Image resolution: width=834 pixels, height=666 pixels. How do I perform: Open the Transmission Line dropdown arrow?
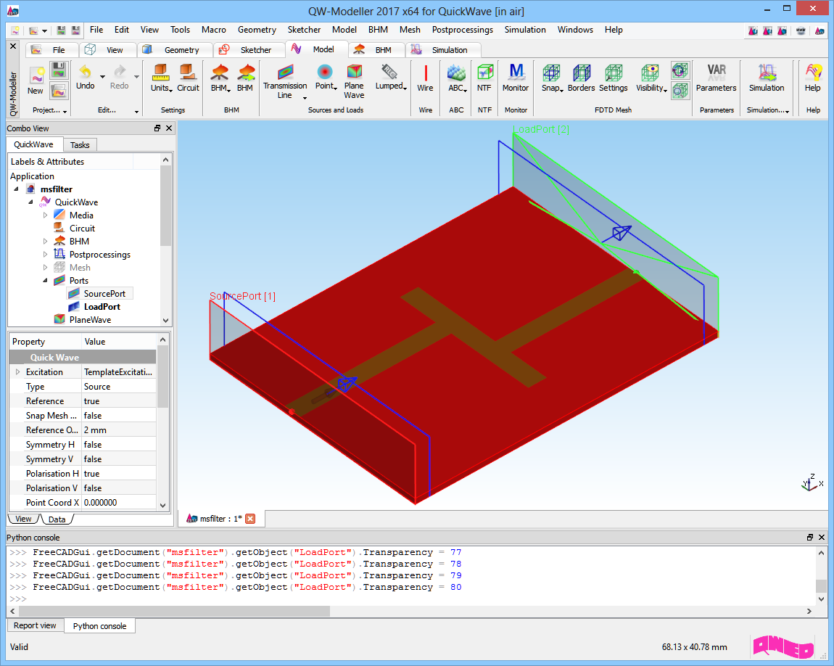click(x=305, y=98)
